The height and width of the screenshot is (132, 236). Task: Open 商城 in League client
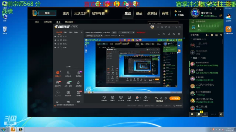pos(165,13)
